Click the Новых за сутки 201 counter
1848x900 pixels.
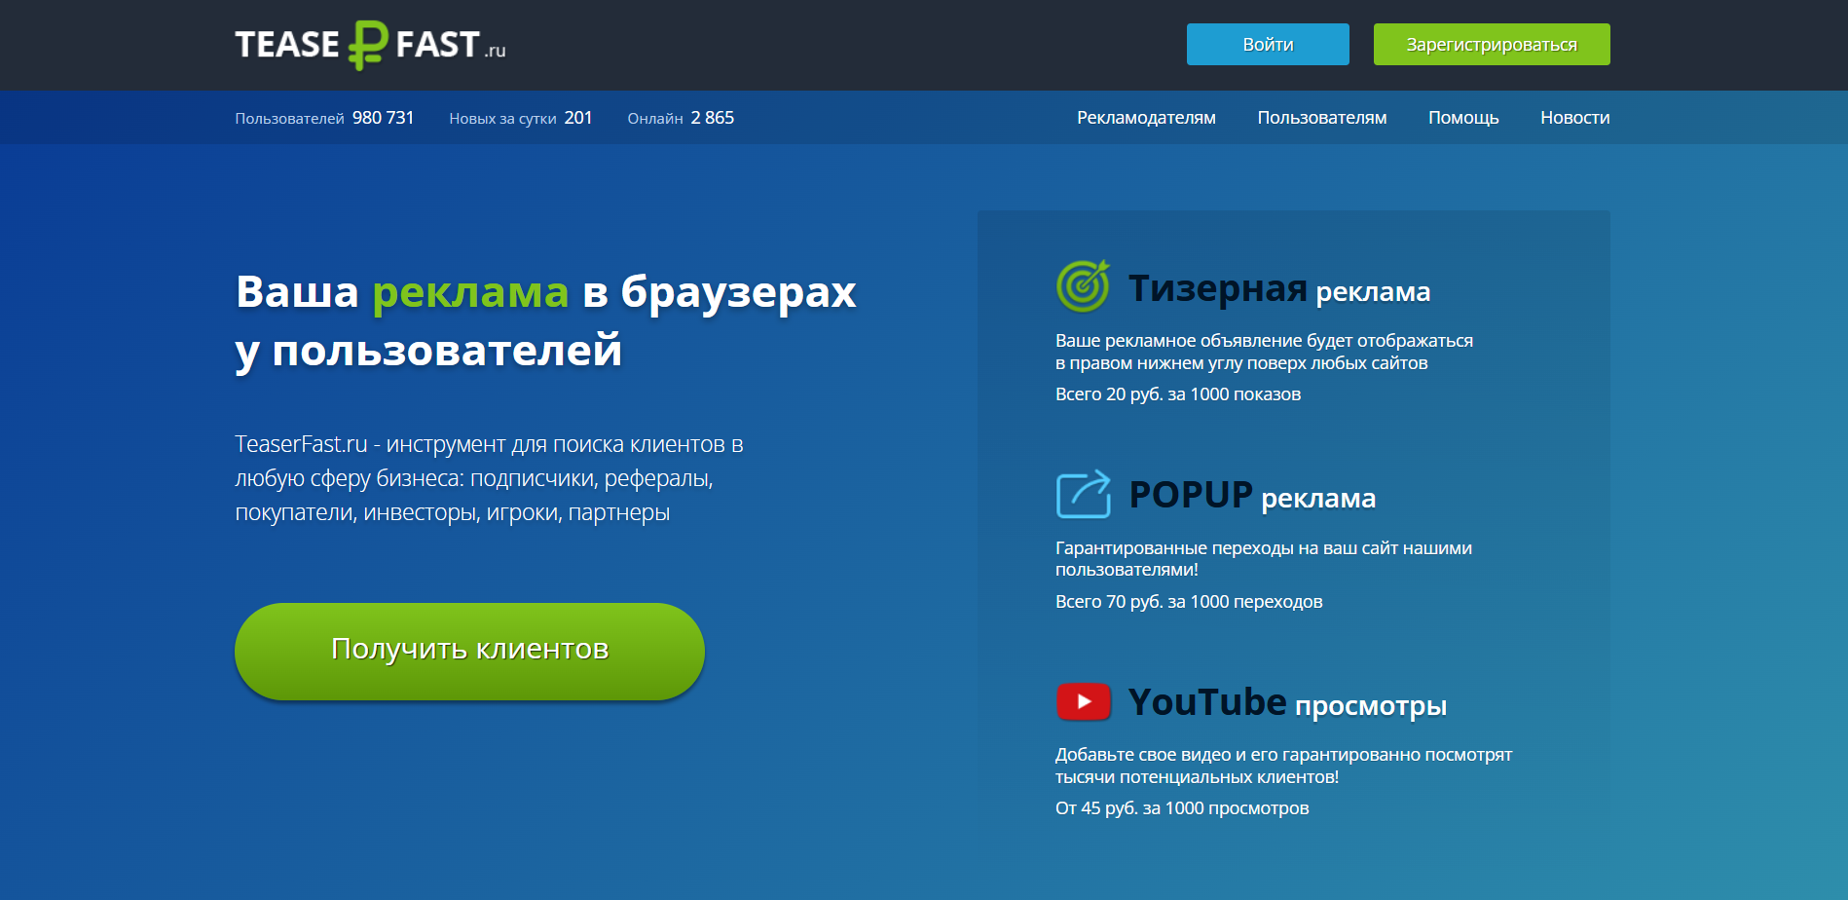coord(521,118)
